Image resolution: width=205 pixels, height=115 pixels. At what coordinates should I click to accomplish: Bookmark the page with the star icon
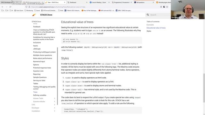click(x=167, y=7)
